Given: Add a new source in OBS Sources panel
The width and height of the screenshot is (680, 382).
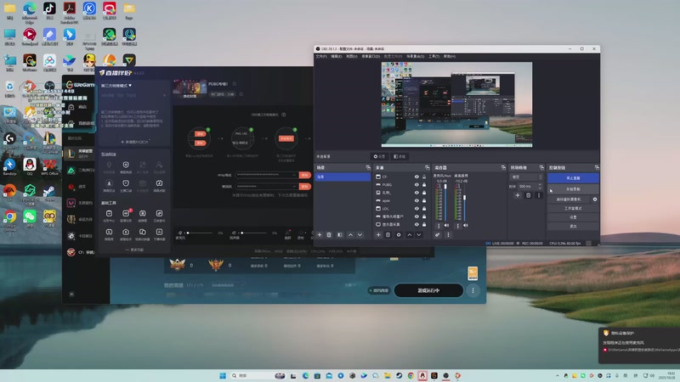Looking at the screenshot, I should point(378,235).
